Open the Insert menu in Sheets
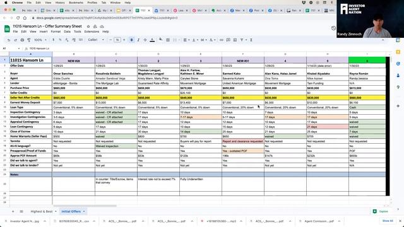This screenshot has height=227, width=404. (44, 32)
